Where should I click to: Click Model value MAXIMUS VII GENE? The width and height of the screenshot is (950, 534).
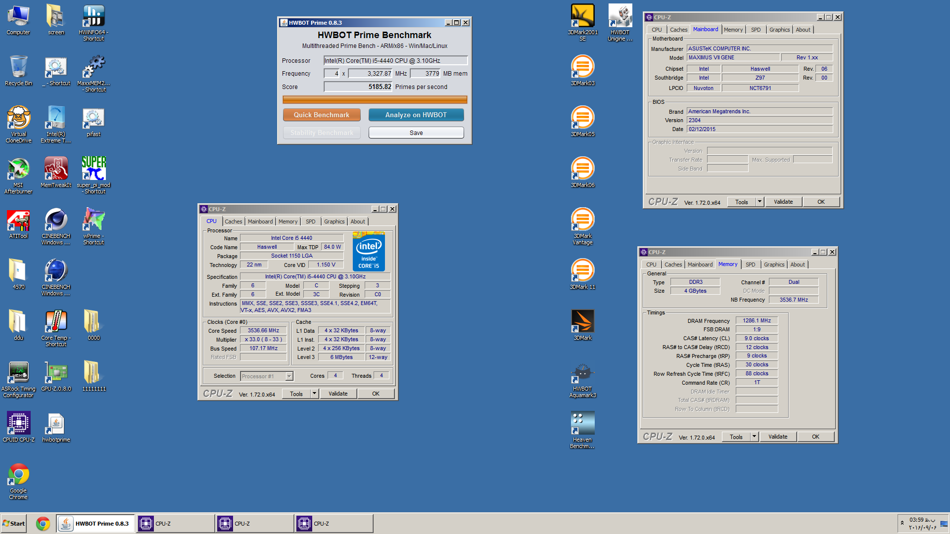(733, 57)
